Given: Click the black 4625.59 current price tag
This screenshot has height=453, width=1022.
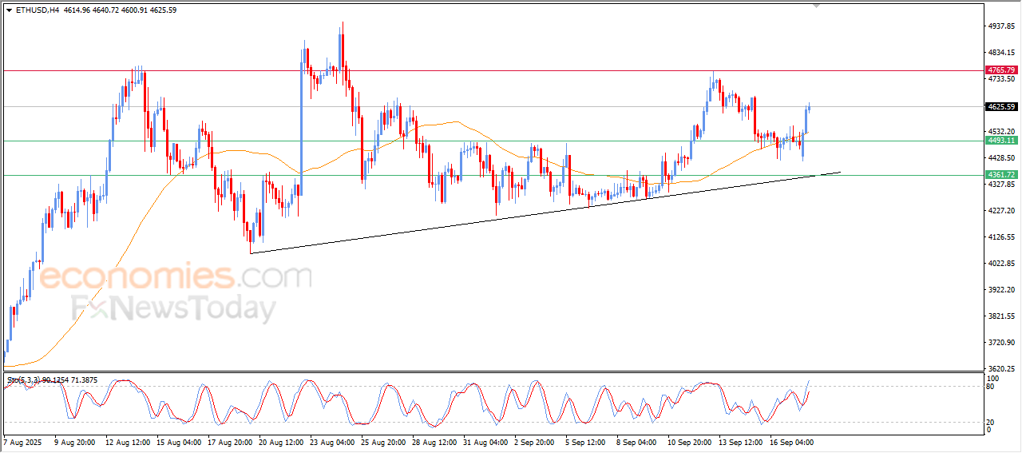Looking at the screenshot, I should click(1001, 106).
